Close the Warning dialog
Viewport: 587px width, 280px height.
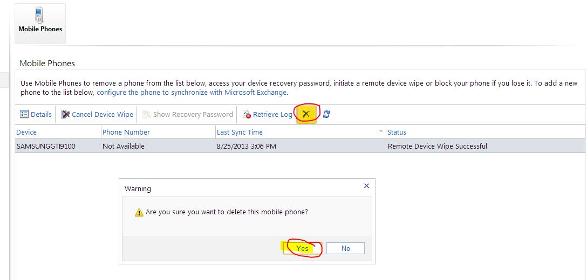coord(366,186)
